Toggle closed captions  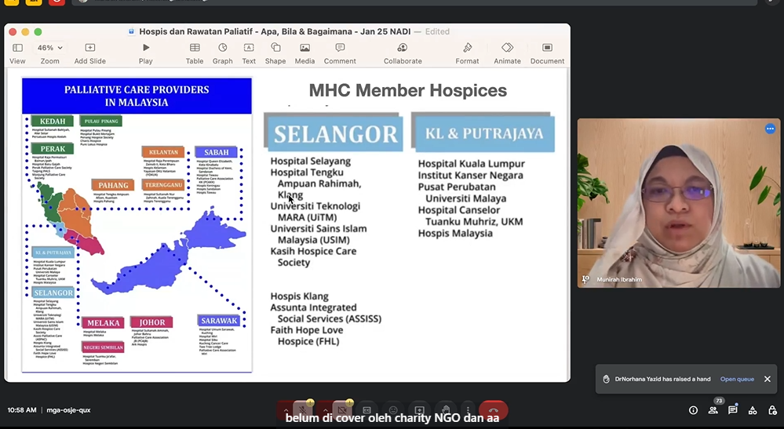(x=366, y=410)
